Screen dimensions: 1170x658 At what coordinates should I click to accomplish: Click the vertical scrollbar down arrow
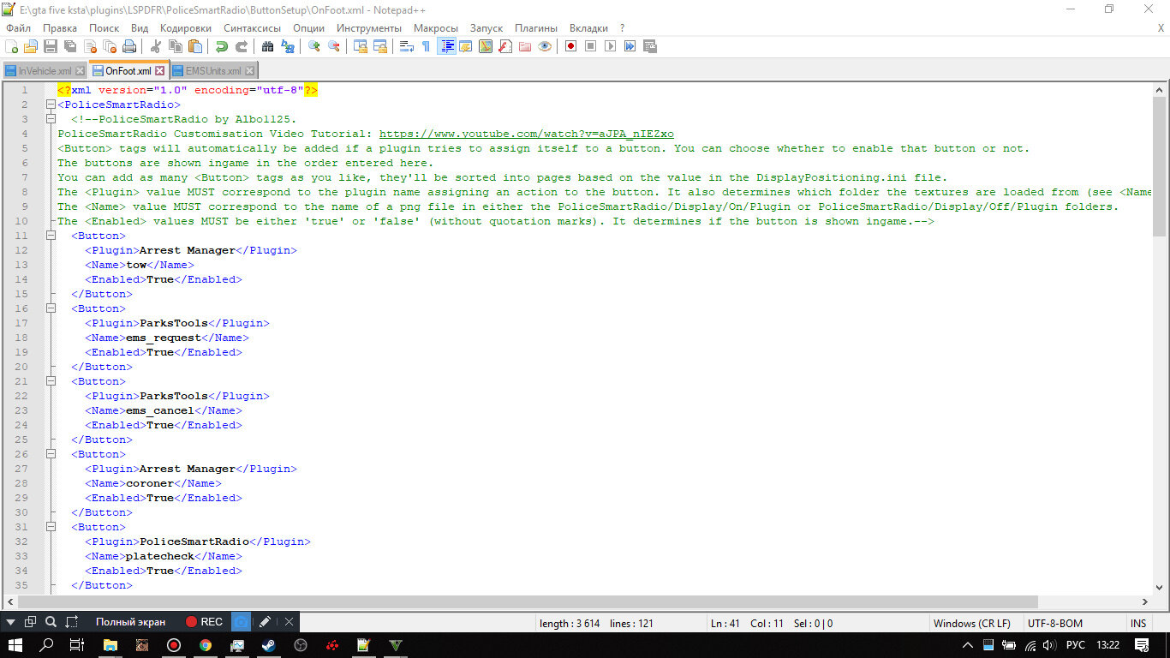tap(1159, 588)
